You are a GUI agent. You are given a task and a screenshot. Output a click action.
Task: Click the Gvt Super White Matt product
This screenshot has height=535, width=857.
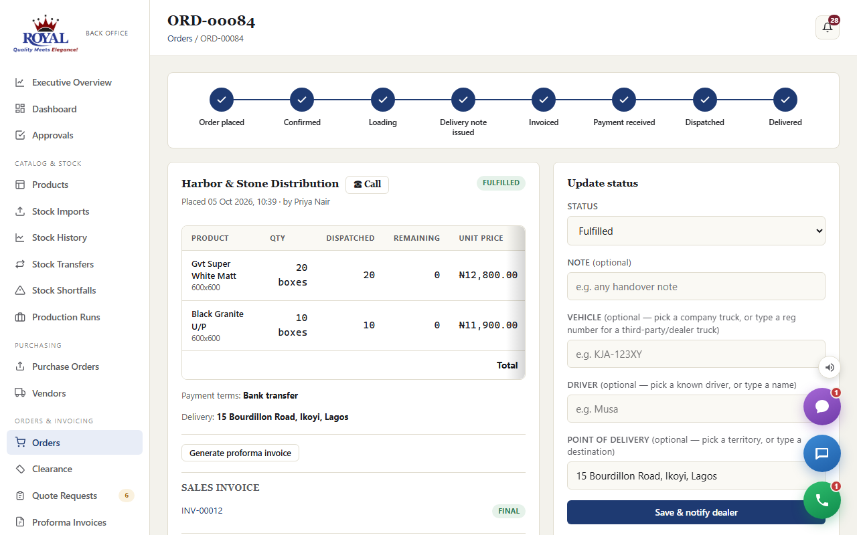click(214, 270)
